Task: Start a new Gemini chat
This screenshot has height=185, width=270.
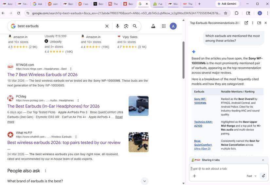Action: pyautogui.click(x=246, y=23)
